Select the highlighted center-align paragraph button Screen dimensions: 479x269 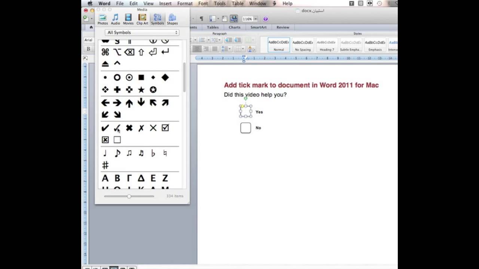197,49
